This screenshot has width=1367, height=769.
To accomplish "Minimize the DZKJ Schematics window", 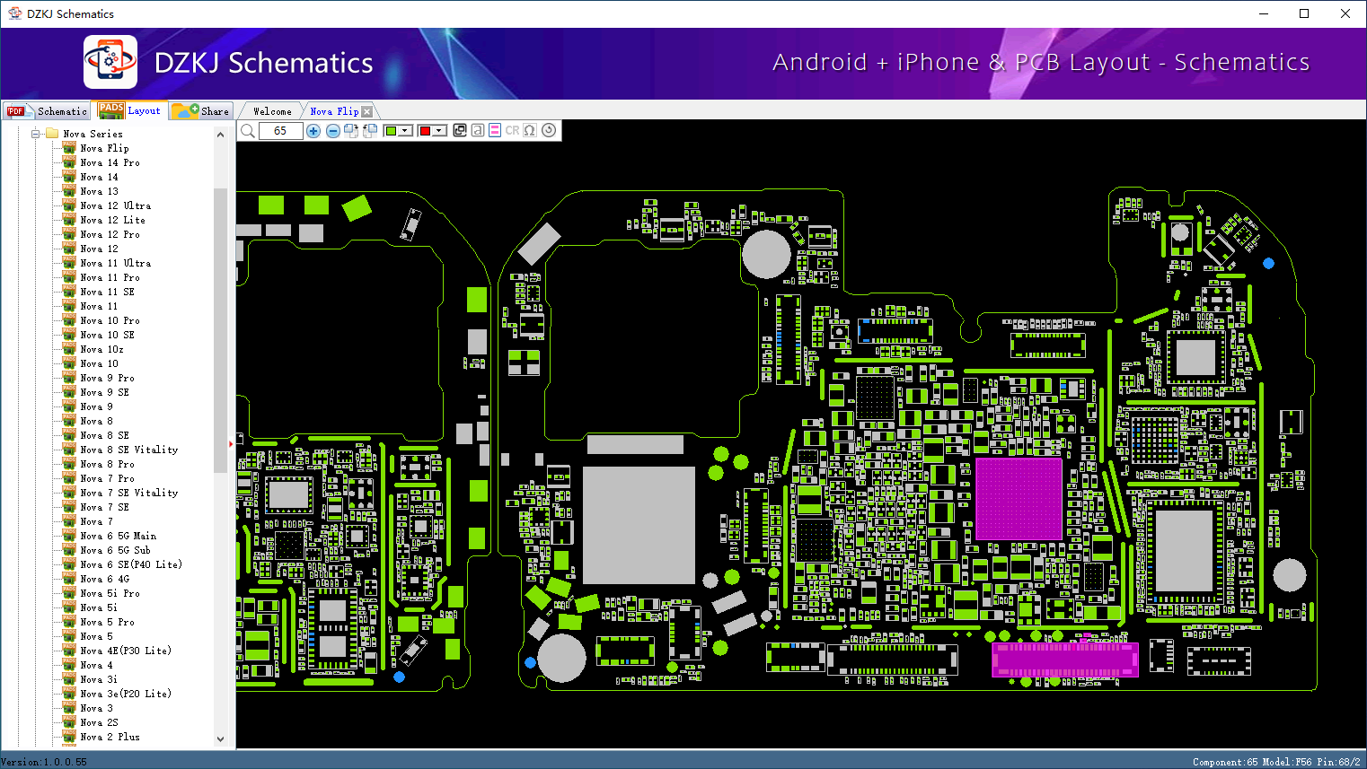I will coord(1263,13).
